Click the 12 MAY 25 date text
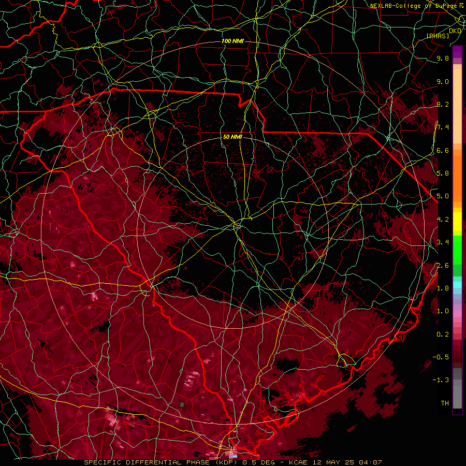466x466 pixels. [333, 462]
